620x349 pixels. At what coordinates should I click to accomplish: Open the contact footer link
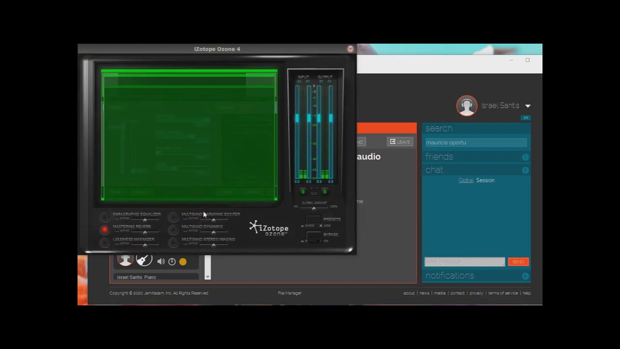point(457,293)
